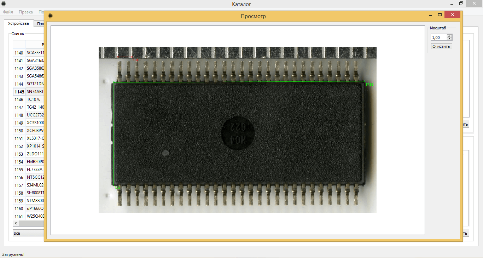This screenshot has height=258, width=483.
Task: Select row number 1143
Action: click(19, 76)
